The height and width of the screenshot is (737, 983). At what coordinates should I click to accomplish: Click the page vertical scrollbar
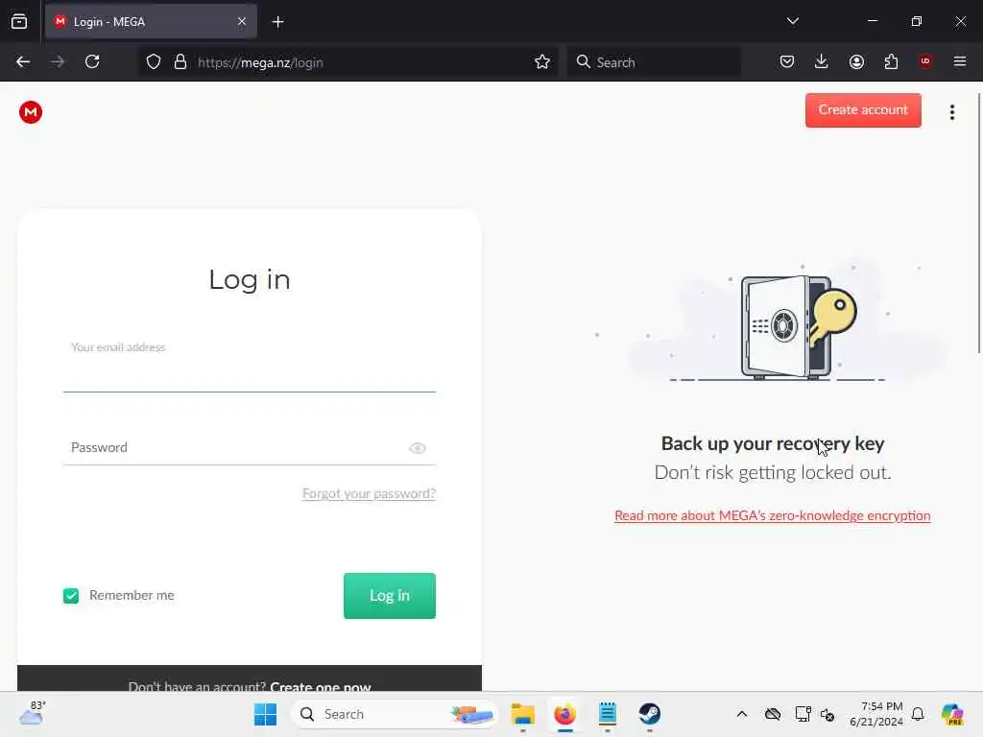click(x=978, y=223)
